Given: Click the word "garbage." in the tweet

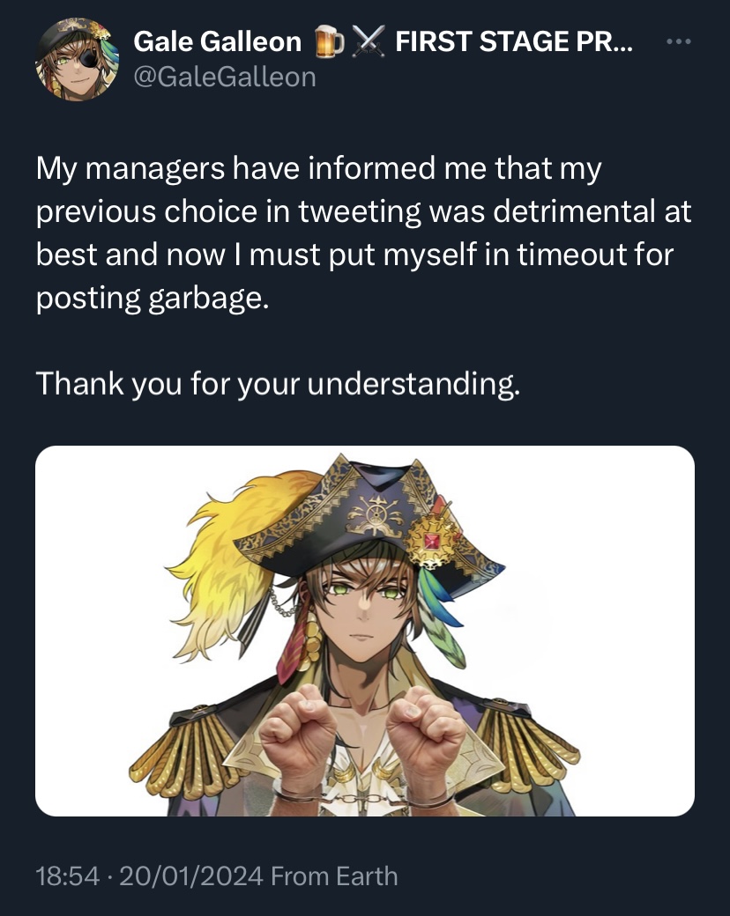Looking at the screenshot, I should coord(209,299).
